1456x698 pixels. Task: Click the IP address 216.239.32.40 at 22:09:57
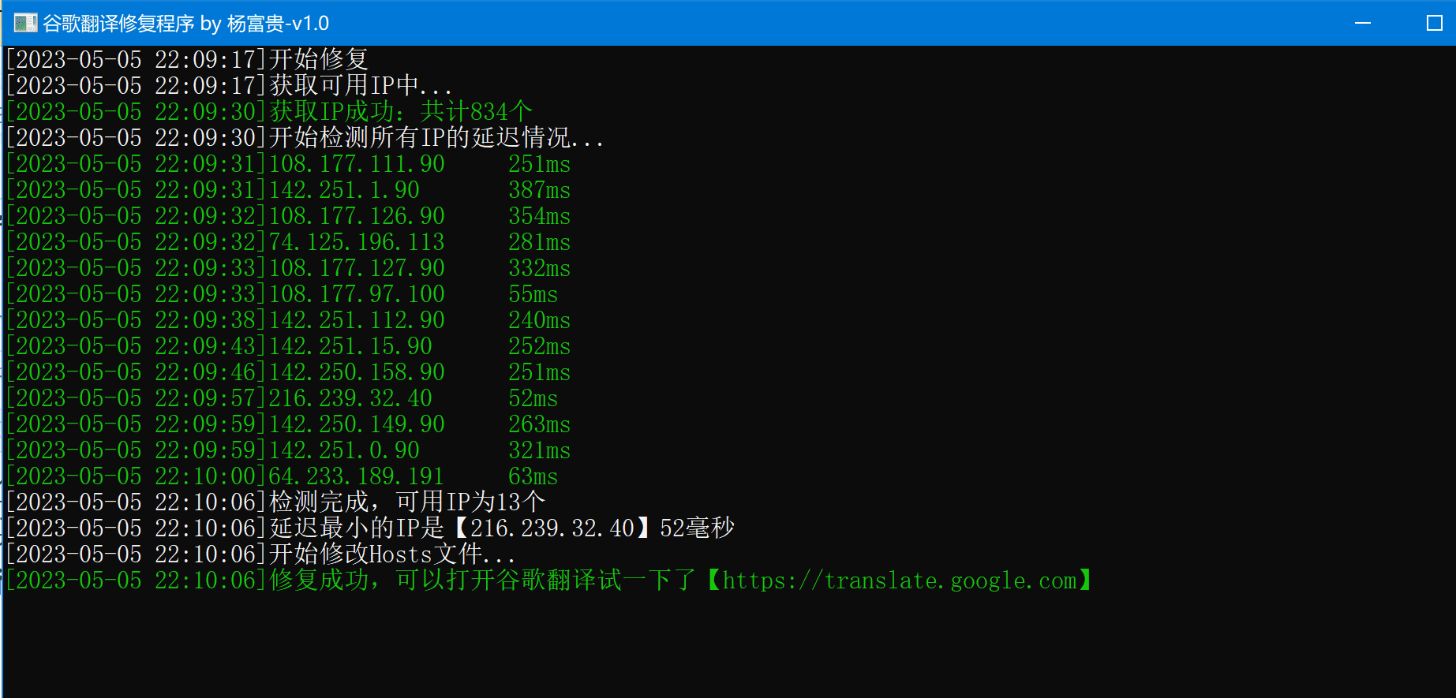pyautogui.click(x=350, y=398)
